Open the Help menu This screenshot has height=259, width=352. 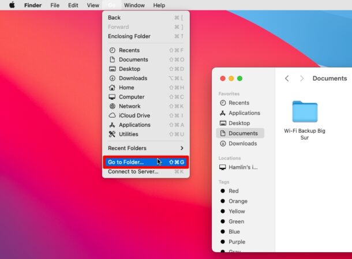(x=159, y=5)
